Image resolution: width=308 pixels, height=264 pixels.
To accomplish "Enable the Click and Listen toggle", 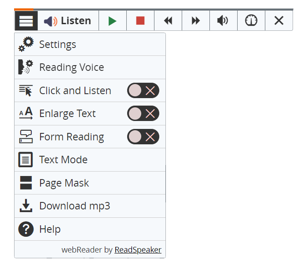I will pos(143,90).
